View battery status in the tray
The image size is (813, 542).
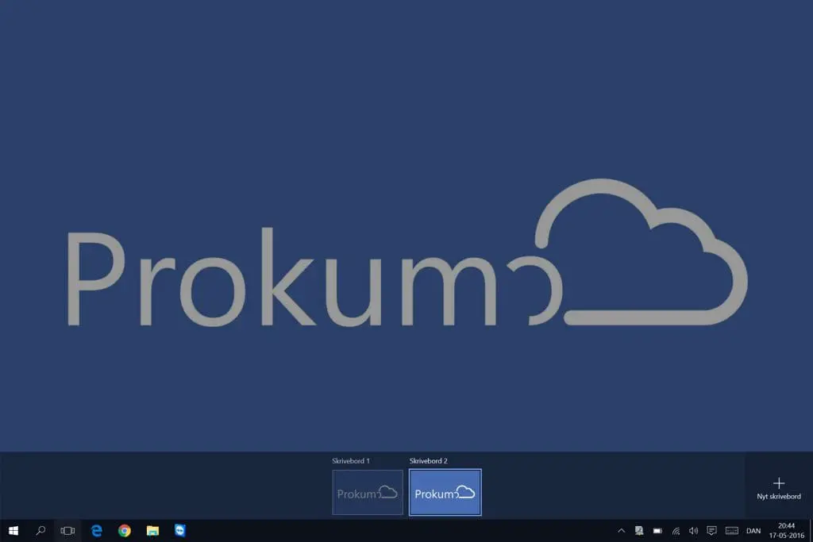[657, 530]
